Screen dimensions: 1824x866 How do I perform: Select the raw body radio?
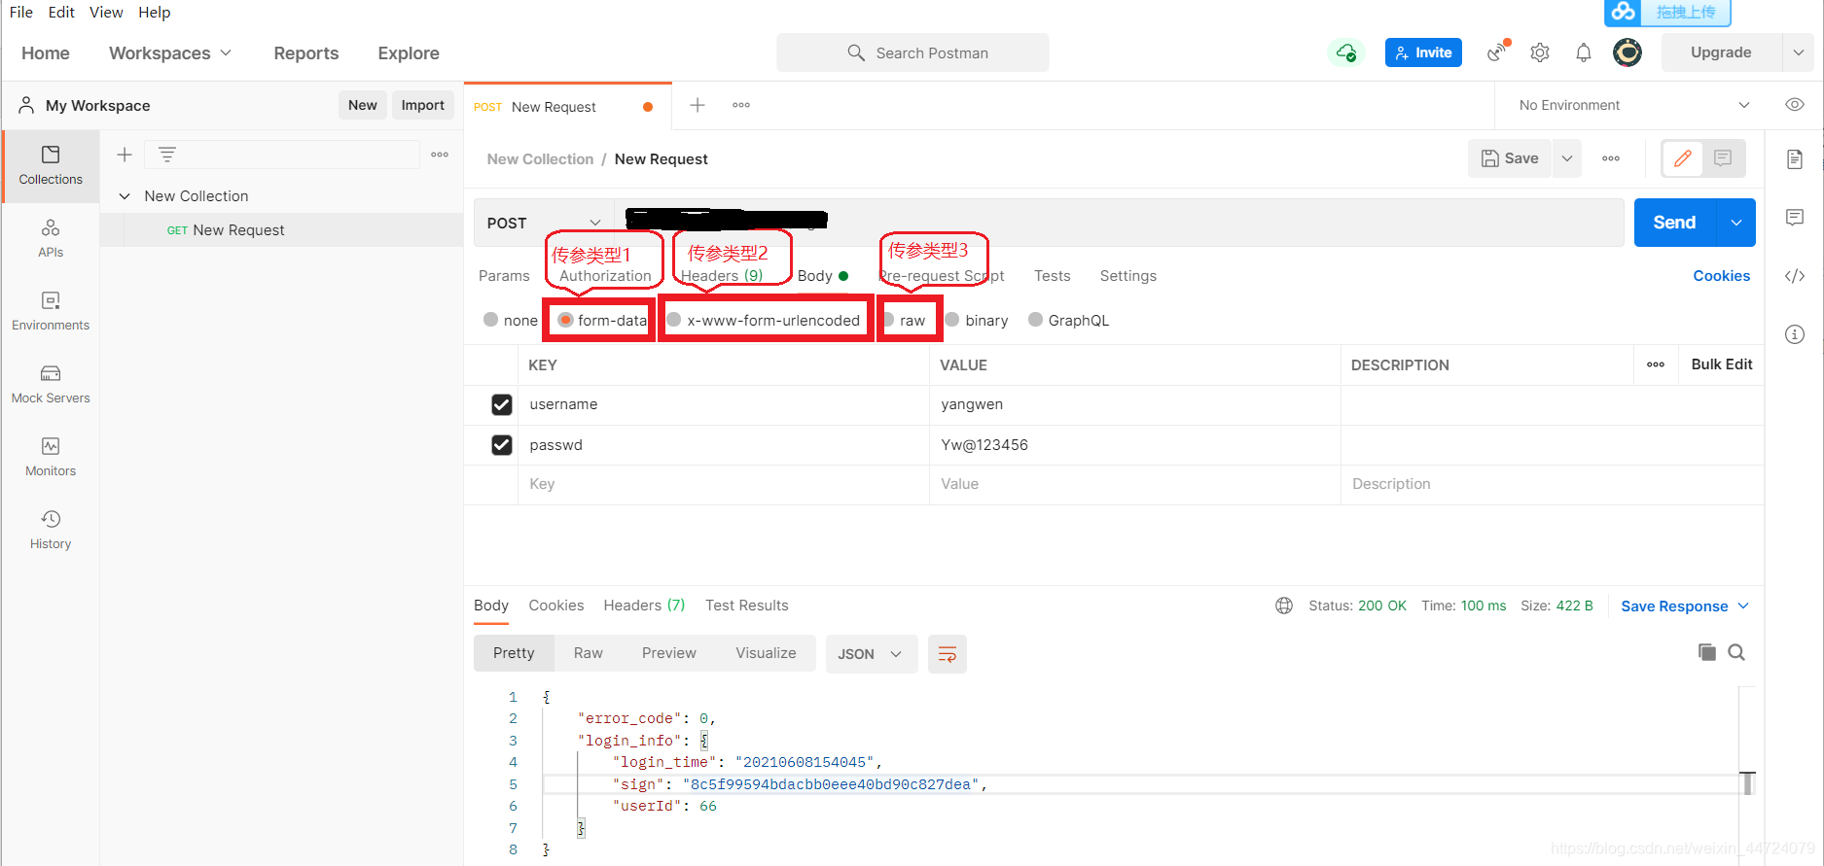[x=888, y=320]
